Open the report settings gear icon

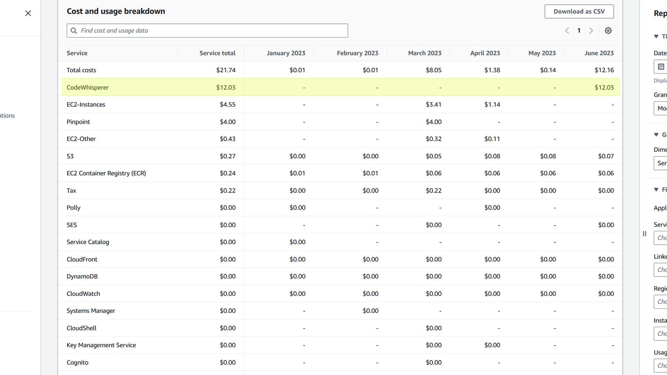[608, 30]
